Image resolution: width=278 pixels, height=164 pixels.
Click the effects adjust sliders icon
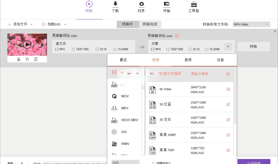[36, 59]
